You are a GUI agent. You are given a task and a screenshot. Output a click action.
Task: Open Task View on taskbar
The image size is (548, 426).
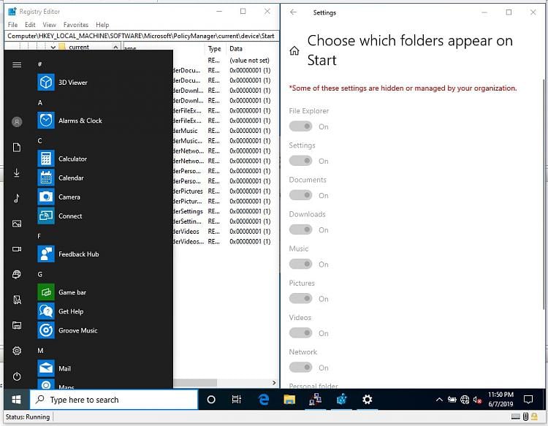pos(237,400)
